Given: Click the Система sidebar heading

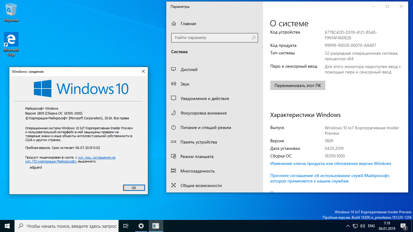Looking at the screenshot, I should (x=179, y=52).
